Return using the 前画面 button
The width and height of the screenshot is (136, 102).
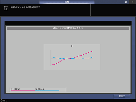click(122, 96)
